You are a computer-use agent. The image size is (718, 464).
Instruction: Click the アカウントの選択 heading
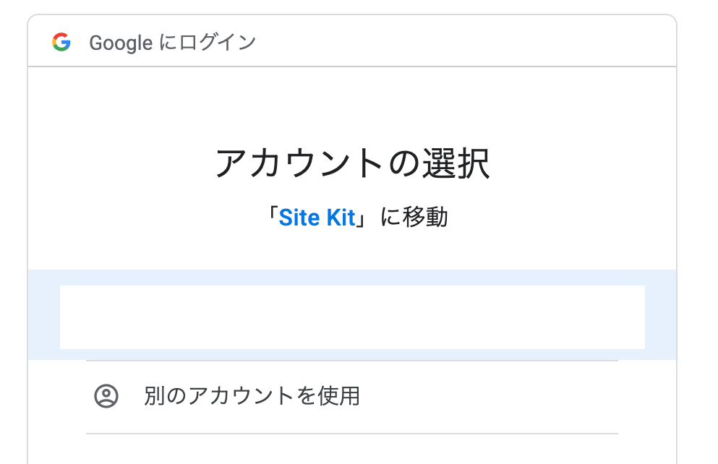point(353,163)
